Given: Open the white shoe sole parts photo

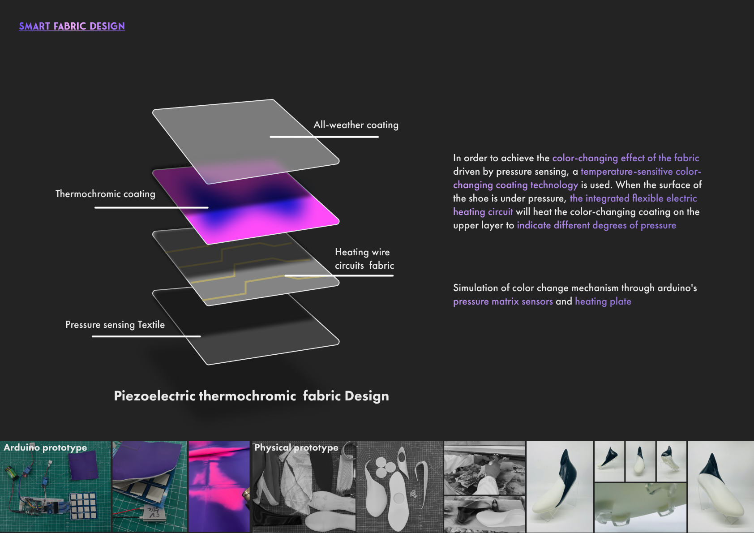Looking at the screenshot, I should [x=400, y=487].
